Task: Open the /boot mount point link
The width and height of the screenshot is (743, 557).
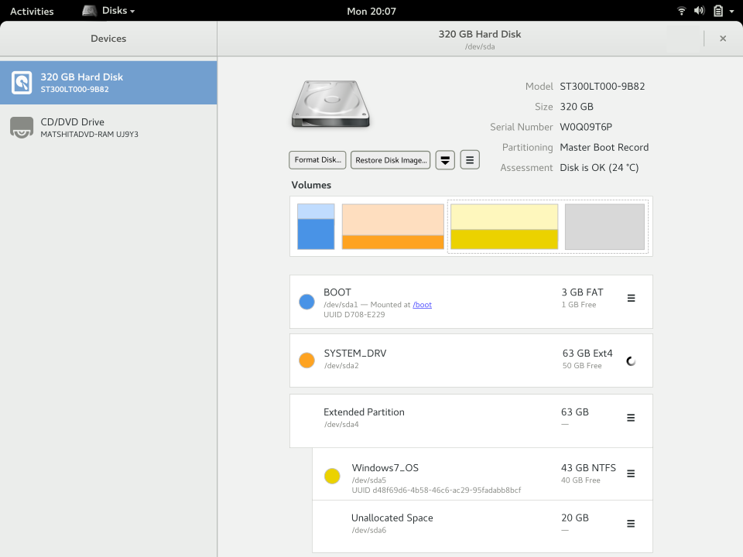Action: click(422, 305)
